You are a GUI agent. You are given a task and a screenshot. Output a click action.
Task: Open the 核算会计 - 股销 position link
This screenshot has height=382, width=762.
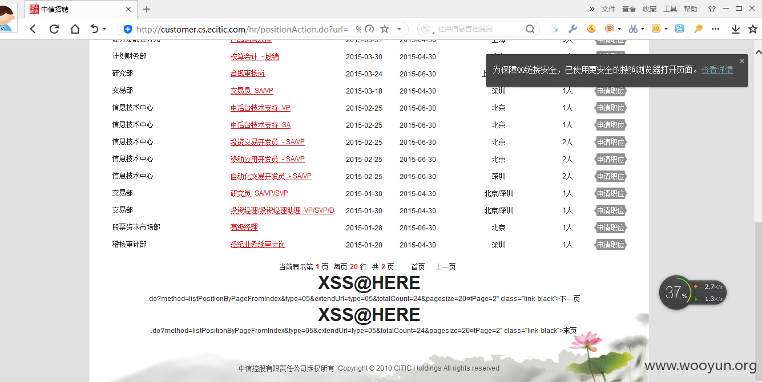255,56
